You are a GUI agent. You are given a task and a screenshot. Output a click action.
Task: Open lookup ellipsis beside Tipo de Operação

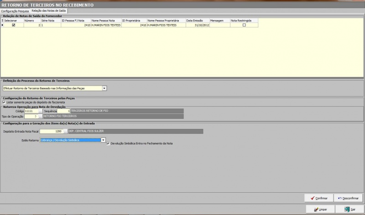(x=40, y=117)
